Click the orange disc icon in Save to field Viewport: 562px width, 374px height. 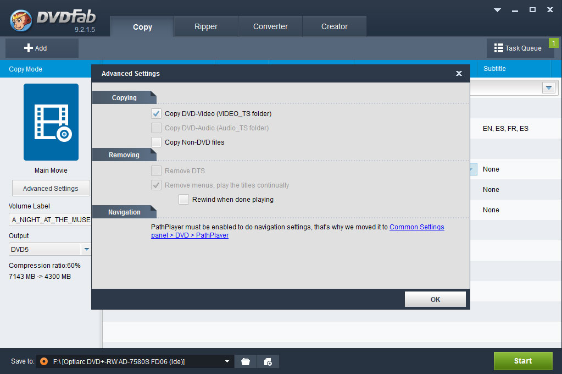tap(44, 361)
